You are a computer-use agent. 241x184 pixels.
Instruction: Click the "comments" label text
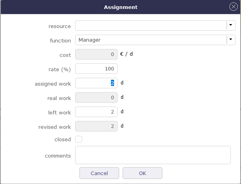pos(58,156)
